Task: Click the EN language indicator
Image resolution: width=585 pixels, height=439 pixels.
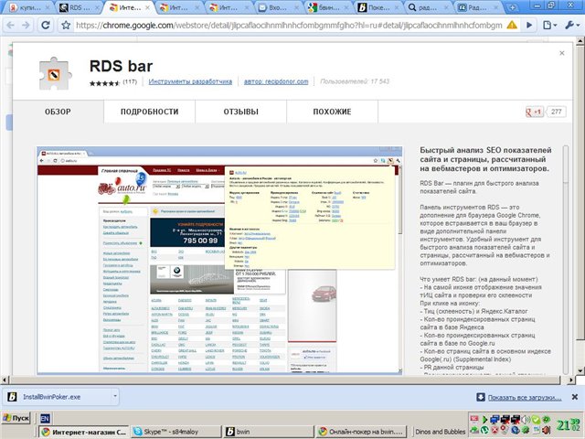Action: coord(45,416)
